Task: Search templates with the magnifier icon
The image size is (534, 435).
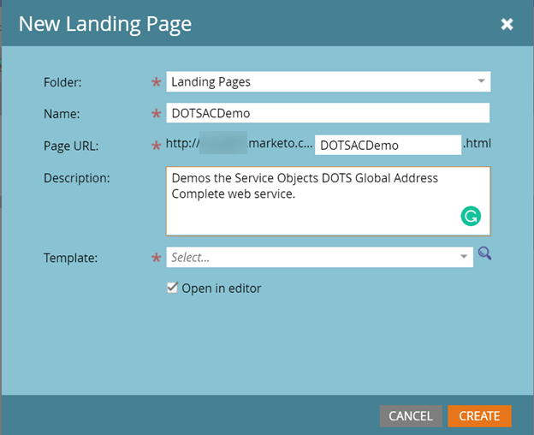Action: coord(484,253)
